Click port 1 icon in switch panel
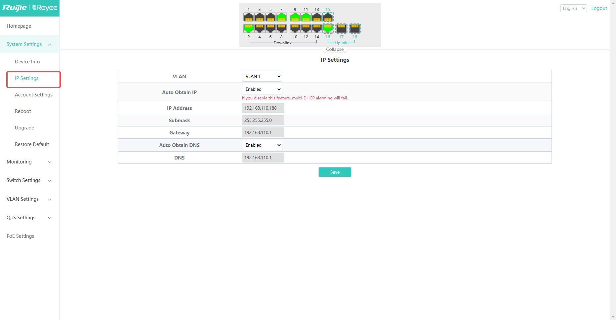Image resolution: width=616 pixels, height=320 pixels. 249,17
